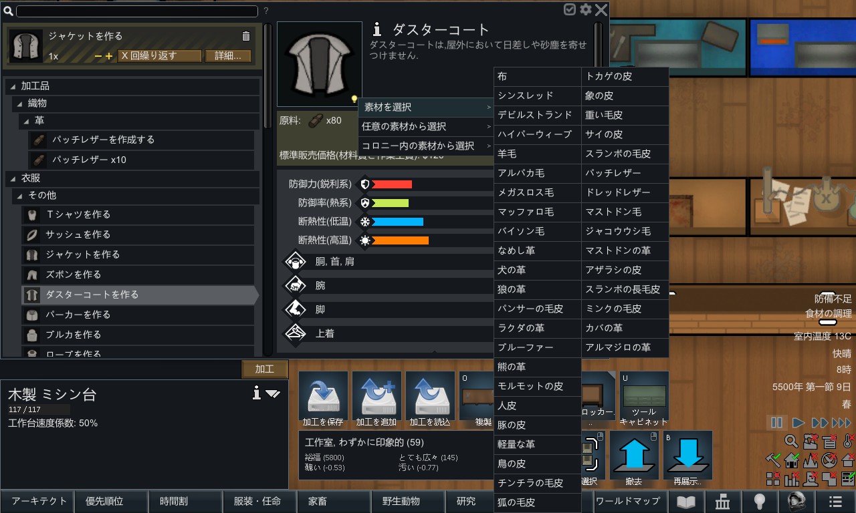Open the ダスターコート info icon
This screenshot has height=513, width=856.
[x=377, y=29]
